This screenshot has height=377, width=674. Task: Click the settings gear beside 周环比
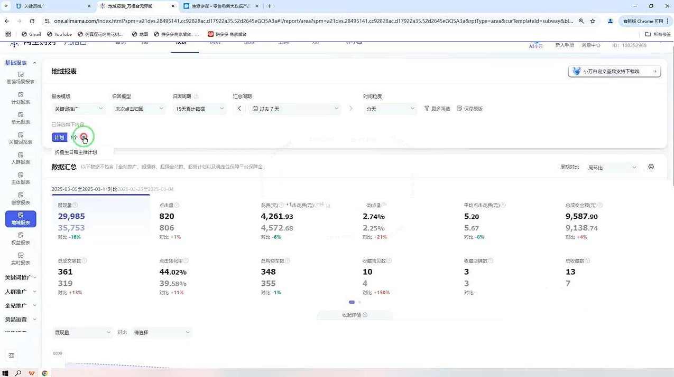pyautogui.click(x=651, y=167)
